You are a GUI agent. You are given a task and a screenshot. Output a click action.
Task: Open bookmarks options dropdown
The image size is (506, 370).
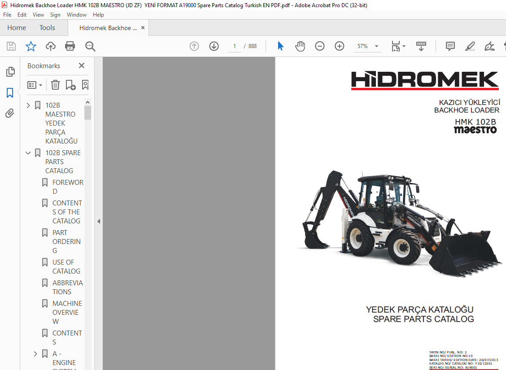pyautogui.click(x=35, y=85)
